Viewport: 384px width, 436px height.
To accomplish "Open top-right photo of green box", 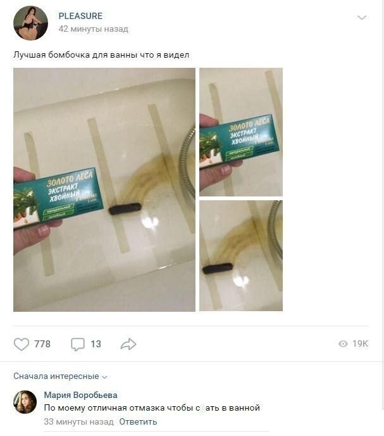I will [x=241, y=132].
